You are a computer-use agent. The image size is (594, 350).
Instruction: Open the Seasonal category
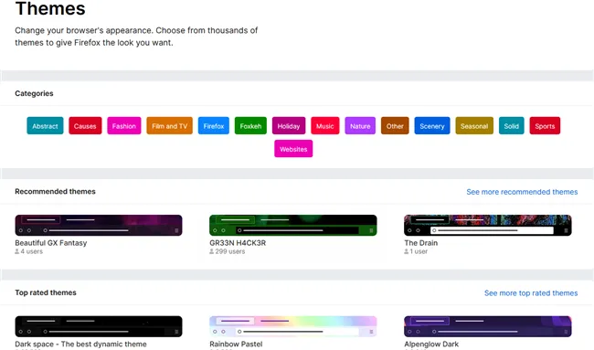(474, 126)
